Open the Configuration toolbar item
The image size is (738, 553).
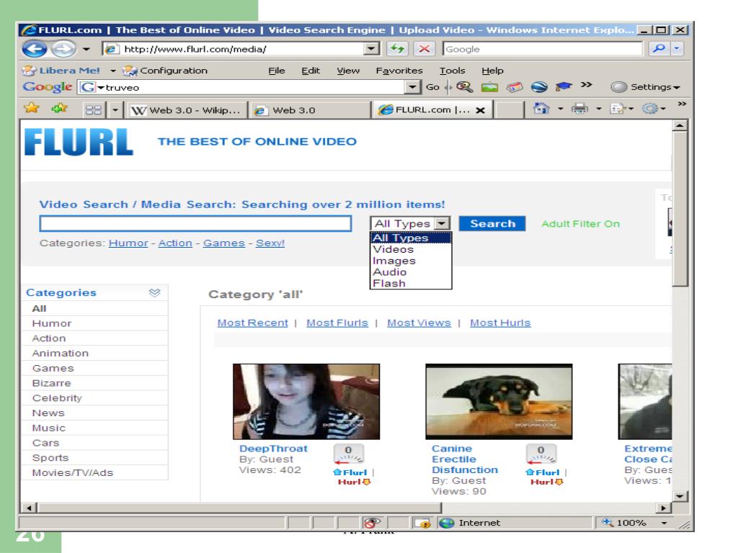coord(165,71)
